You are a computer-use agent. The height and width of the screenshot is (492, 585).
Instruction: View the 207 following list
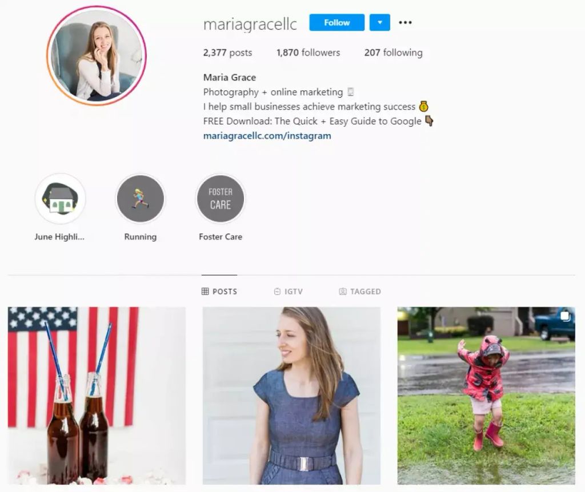pos(394,53)
